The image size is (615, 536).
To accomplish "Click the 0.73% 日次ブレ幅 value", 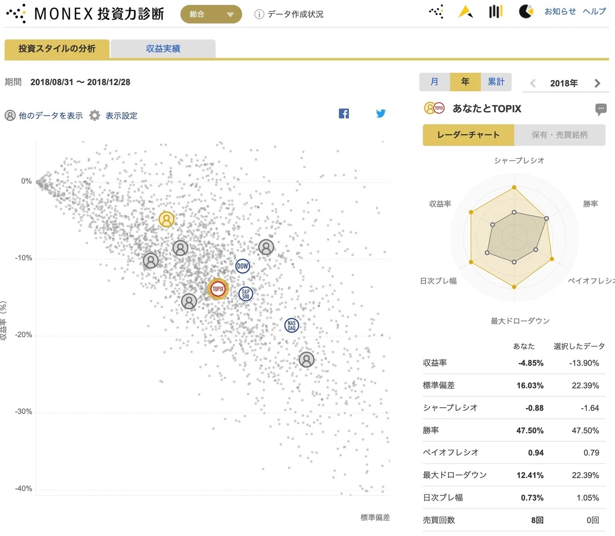I will click(532, 498).
